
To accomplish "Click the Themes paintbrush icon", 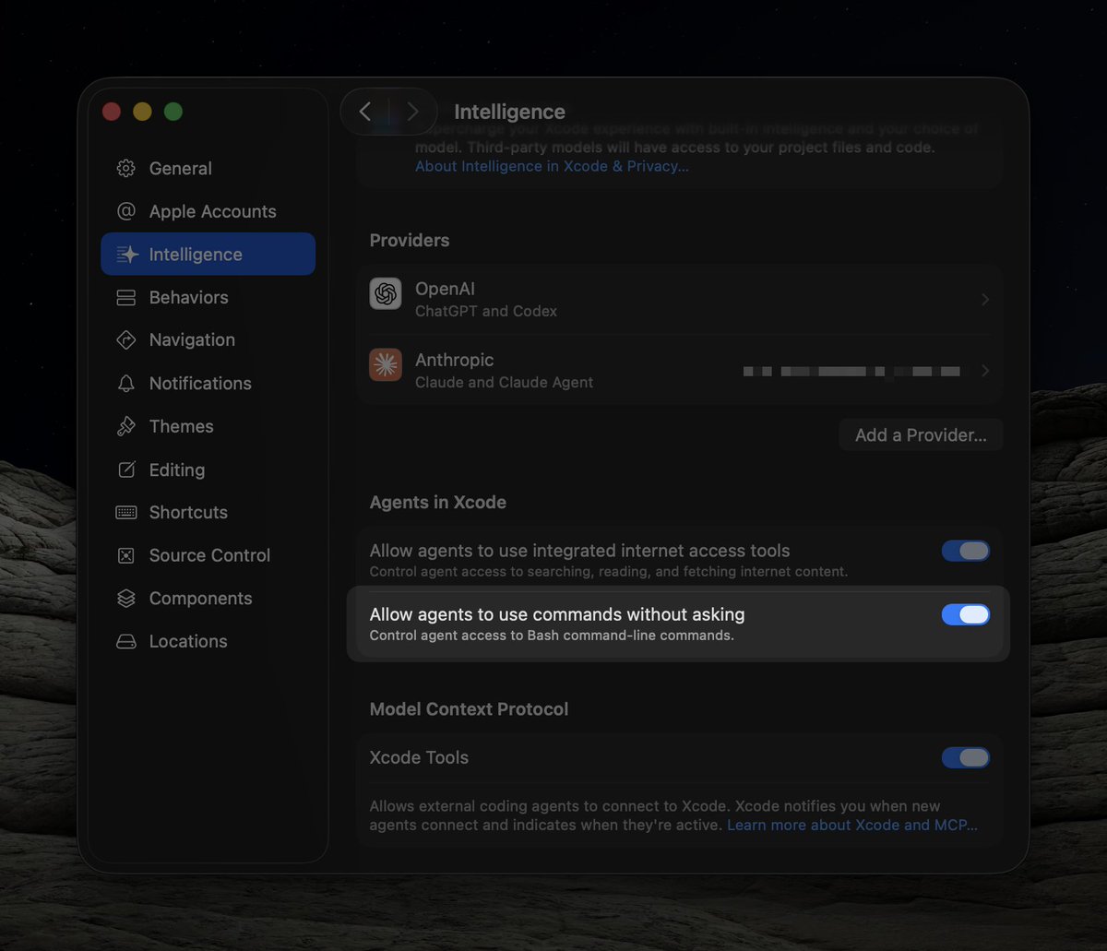I will point(126,426).
